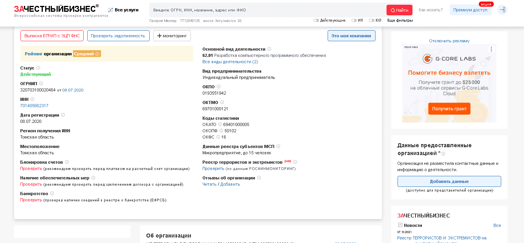Toggle the Действующие filter switch
Viewport: 524px width, 243px height.
316,20
